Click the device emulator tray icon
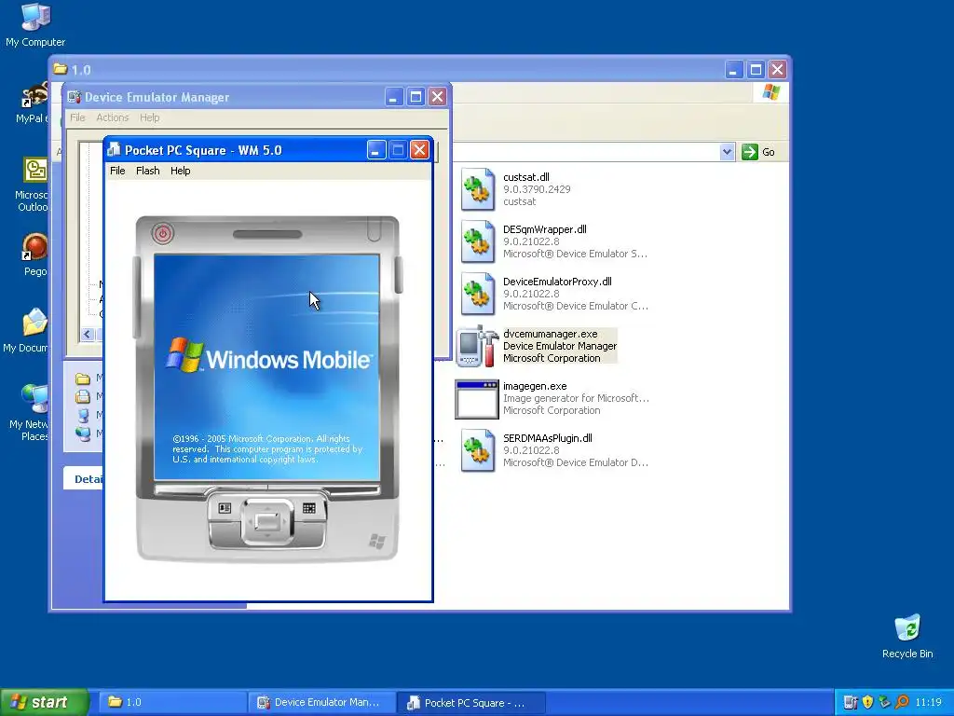The height and width of the screenshot is (716, 954). point(851,702)
